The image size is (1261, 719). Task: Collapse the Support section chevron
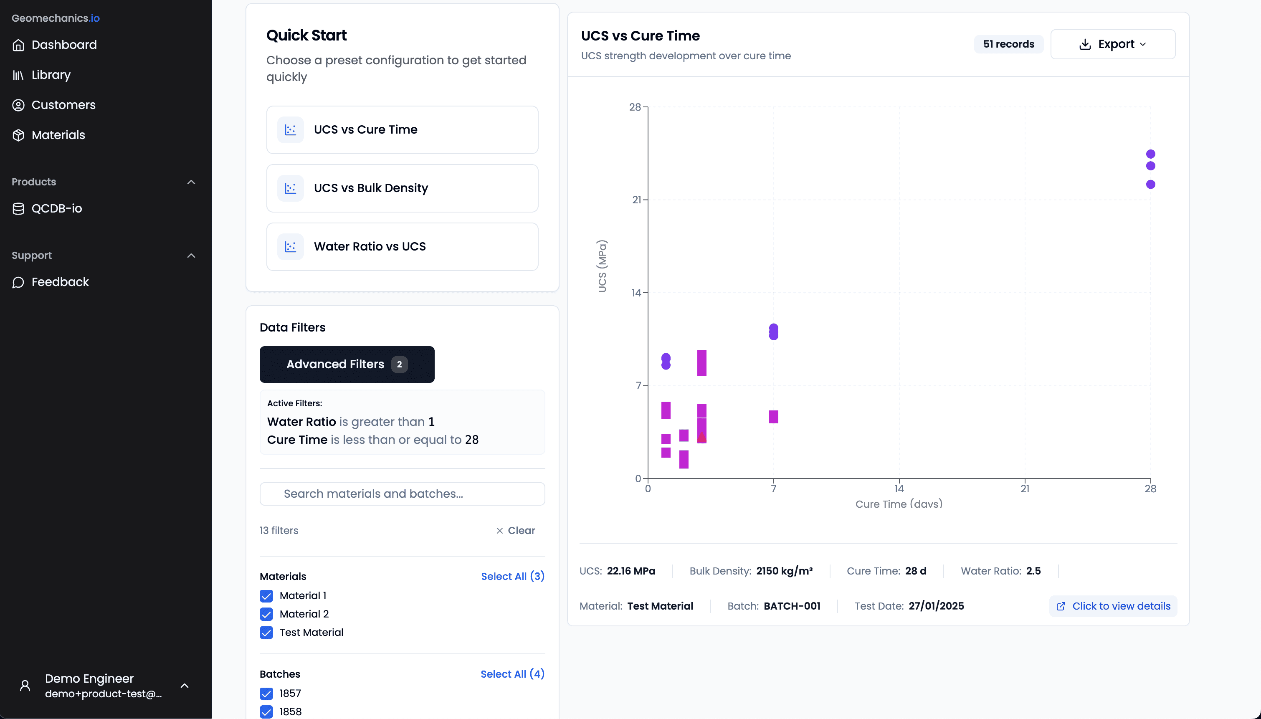[191, 256]
